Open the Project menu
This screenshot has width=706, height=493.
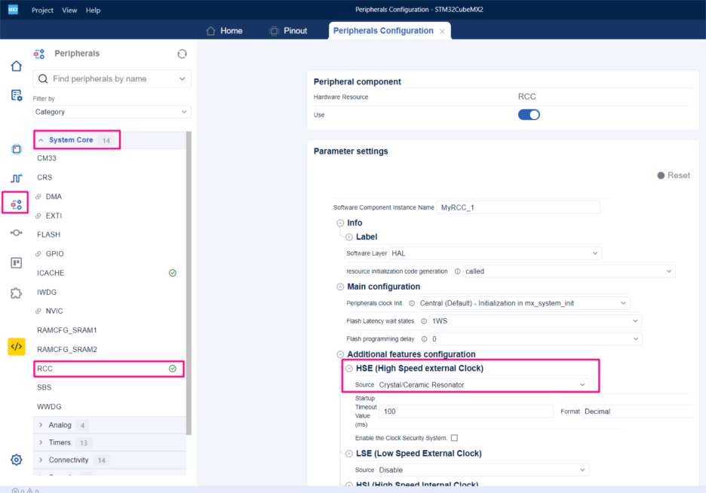tap(42, 10)
